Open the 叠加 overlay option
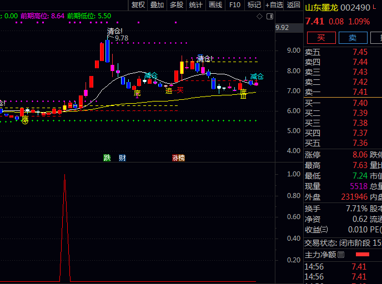This screenshot has height=284, width=382. [157, 5]
